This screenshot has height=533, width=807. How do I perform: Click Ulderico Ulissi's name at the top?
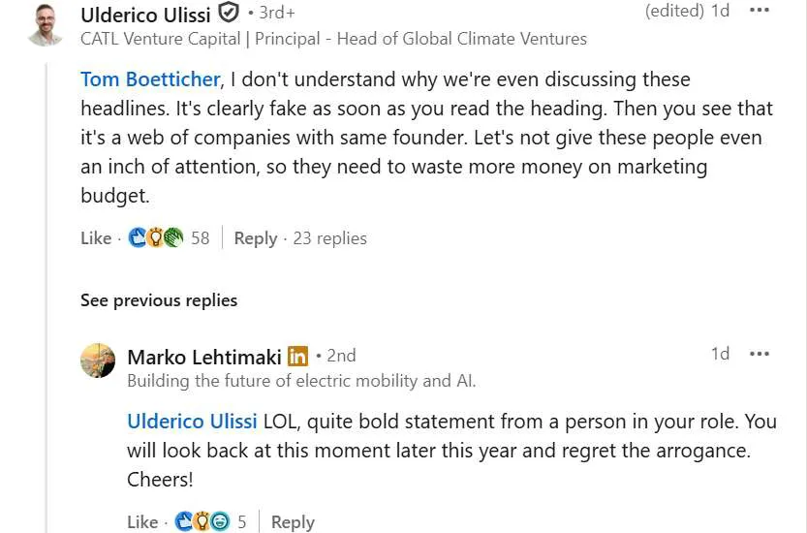[x=145, y=15]
